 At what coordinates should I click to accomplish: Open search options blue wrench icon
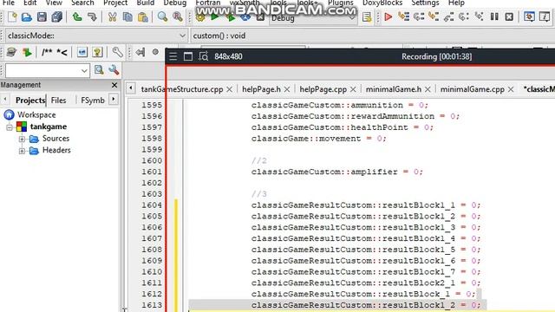tap(114, 70)
